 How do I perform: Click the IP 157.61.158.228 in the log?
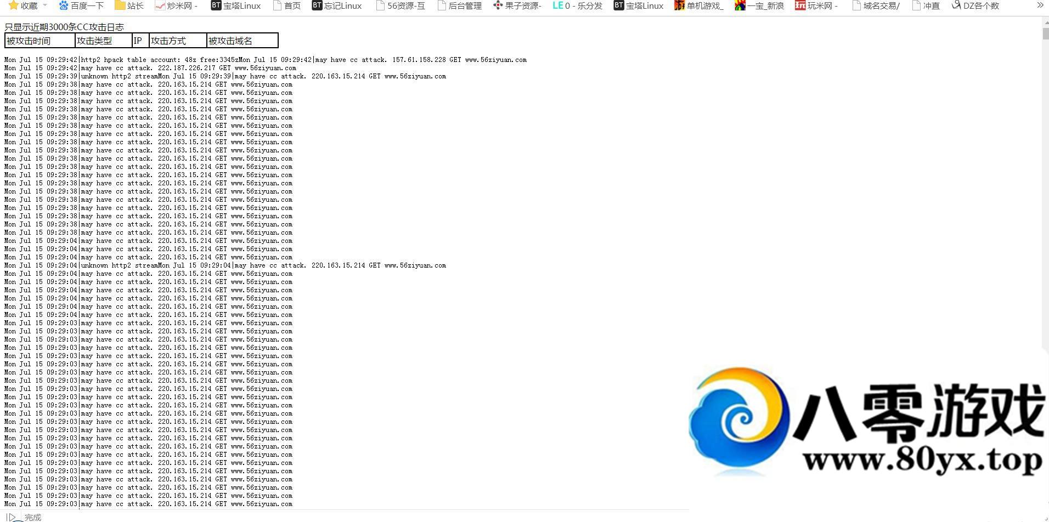pos(419,60)
